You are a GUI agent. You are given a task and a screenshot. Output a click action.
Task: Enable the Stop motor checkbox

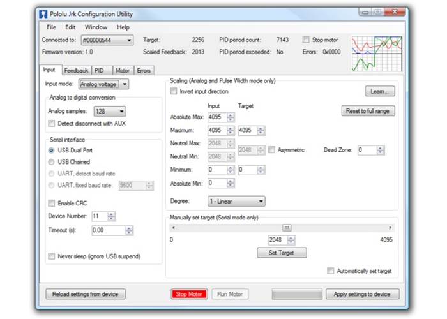tap(306, 40)
